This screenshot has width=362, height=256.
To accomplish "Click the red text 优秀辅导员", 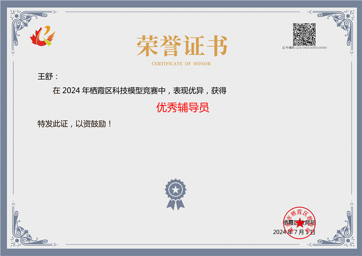I will [183, 108].
